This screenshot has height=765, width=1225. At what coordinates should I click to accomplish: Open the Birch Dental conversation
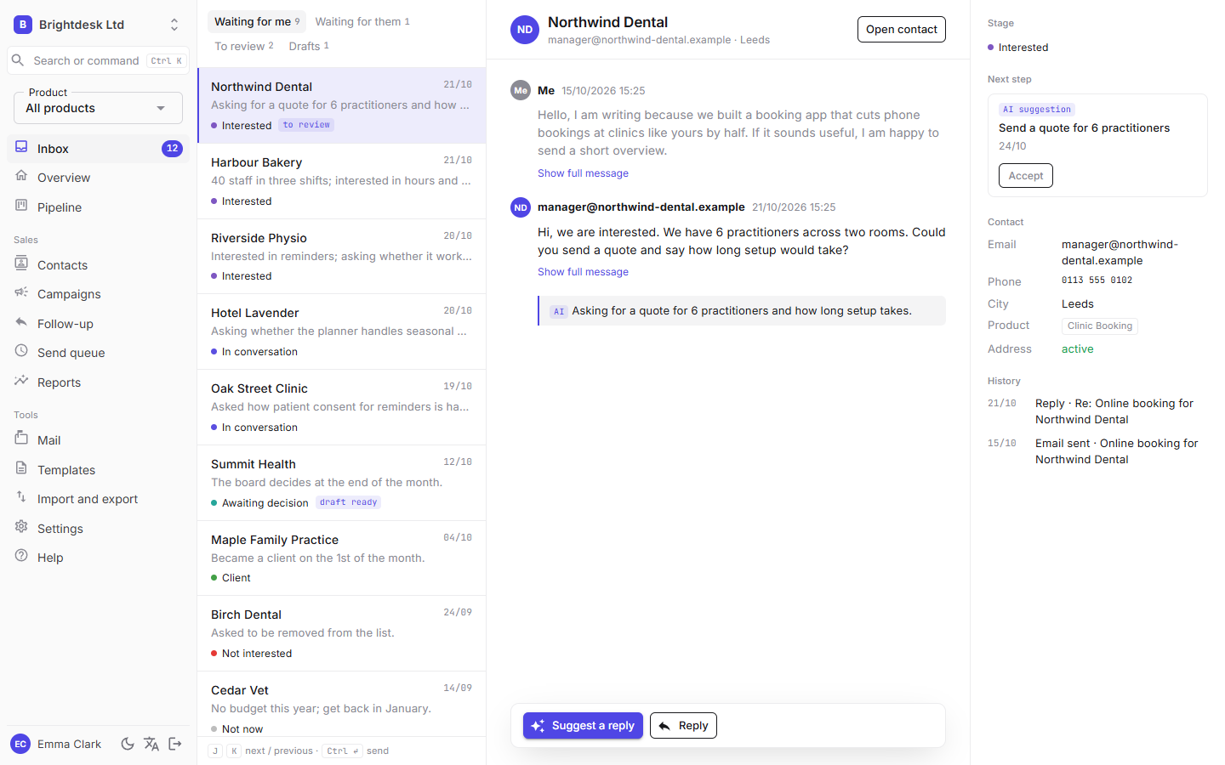point(341,633)
